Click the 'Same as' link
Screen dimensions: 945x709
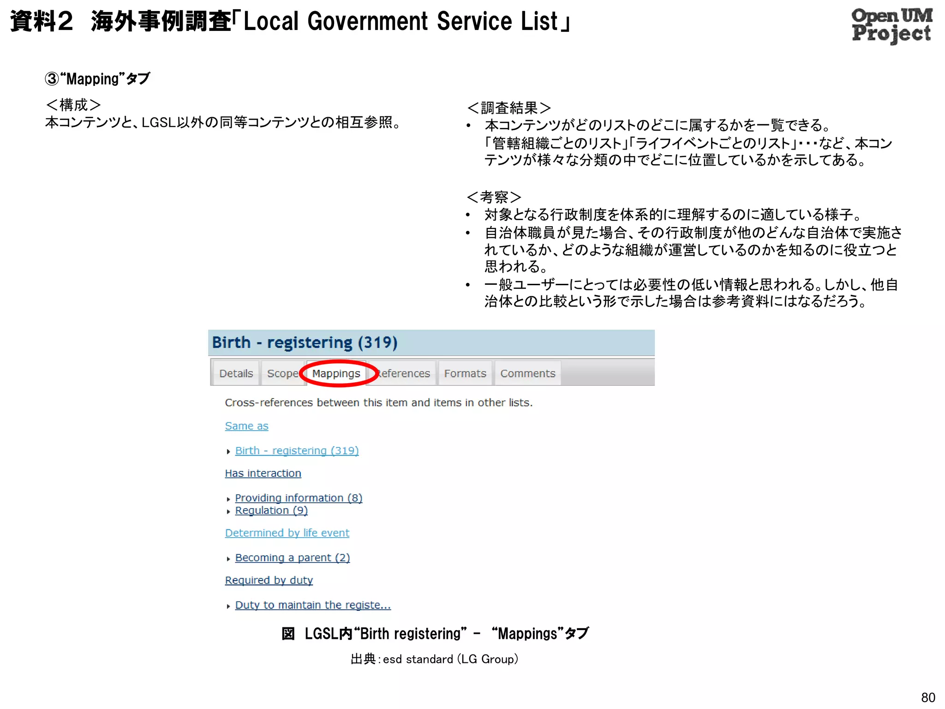(x=246, y=426)
